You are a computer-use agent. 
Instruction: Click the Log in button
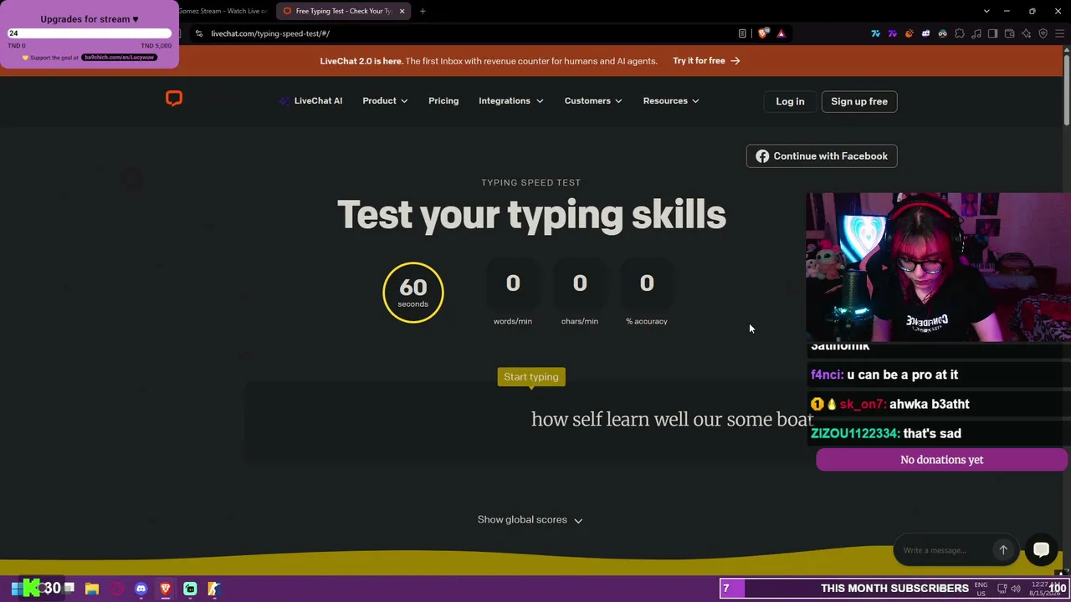pos(790,101)
